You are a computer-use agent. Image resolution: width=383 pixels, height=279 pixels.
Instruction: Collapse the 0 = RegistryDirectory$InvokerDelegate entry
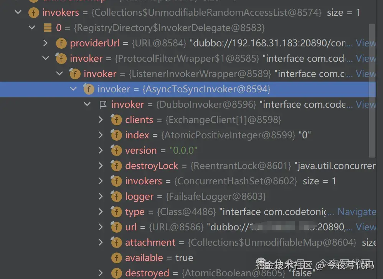[32, 27]
